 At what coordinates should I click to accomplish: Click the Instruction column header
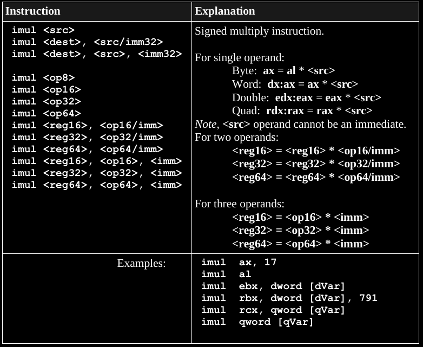pyautogui.click(x=33, y=11)
